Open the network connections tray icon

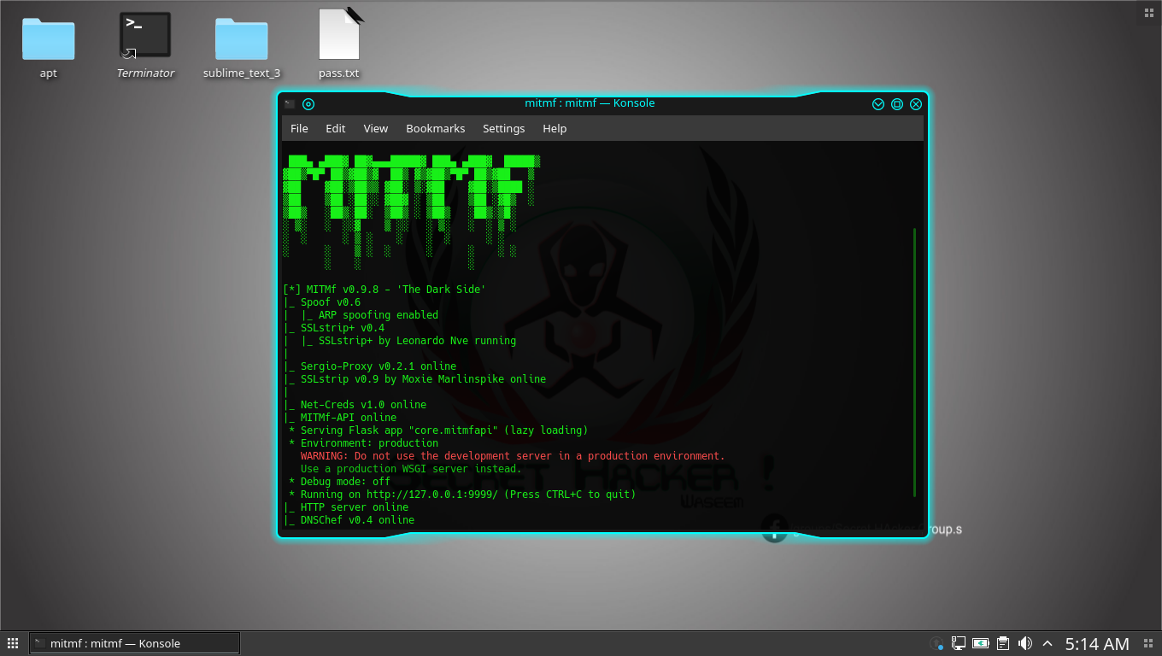[x=959, y=643]
